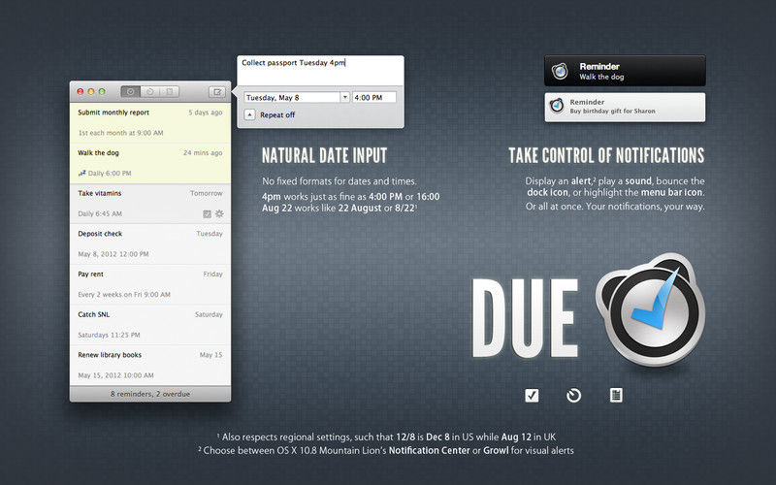Click the snooze icon beside Daily 6:00 PM
Image resolution: width=776 pixels, height=485 pixels.
(x=82, y=174)
